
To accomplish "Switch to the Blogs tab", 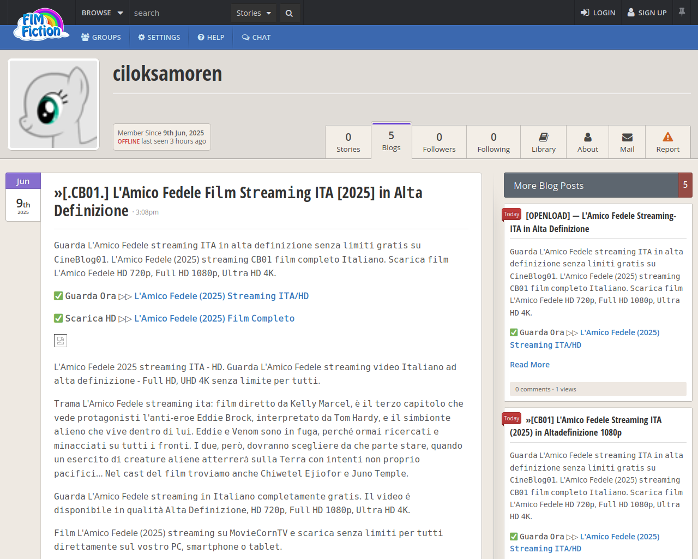I will click(x=392, y=141).
